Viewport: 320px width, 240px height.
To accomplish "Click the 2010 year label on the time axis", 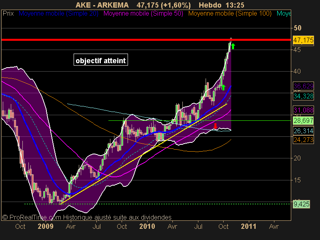I will (147, 226).
